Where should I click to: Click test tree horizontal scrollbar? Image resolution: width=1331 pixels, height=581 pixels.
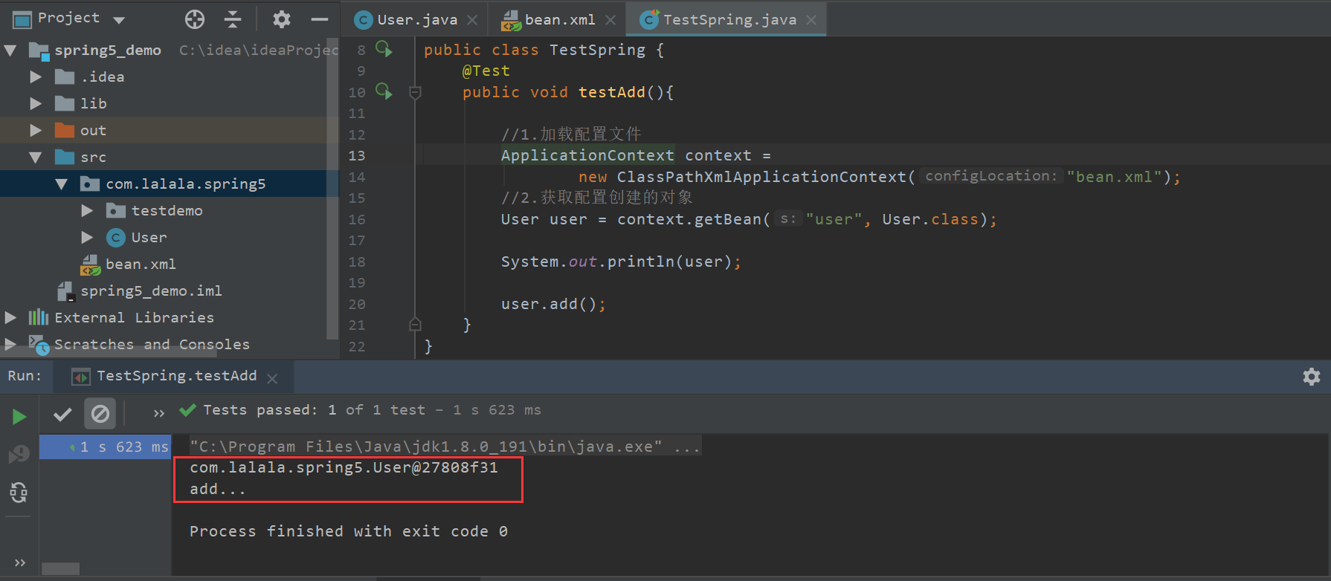[x=60, y=568]
